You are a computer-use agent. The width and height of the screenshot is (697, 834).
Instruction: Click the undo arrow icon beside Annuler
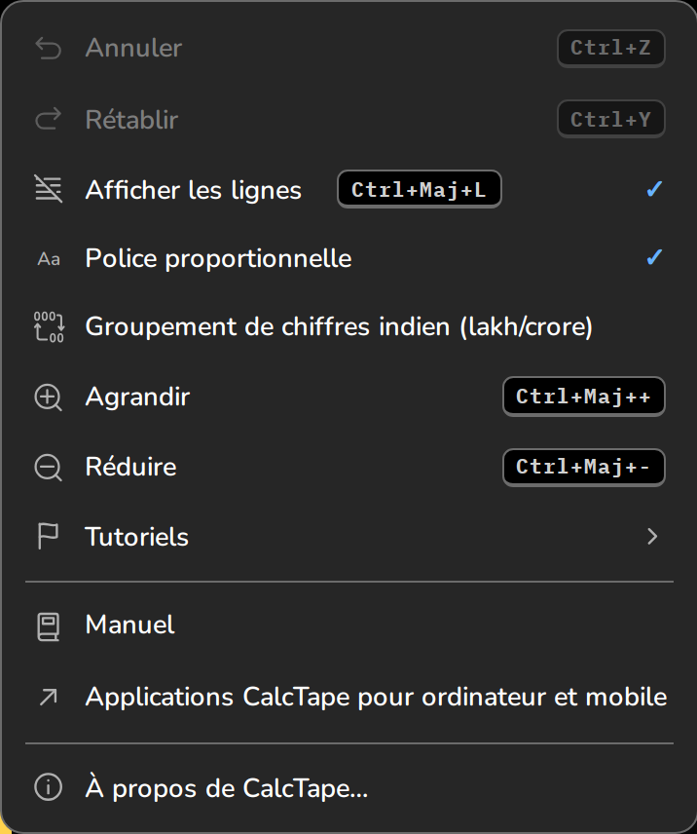pos(49,49)
